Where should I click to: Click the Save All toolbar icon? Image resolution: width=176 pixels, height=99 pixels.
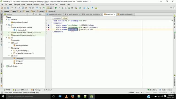[x=5, y=8]
